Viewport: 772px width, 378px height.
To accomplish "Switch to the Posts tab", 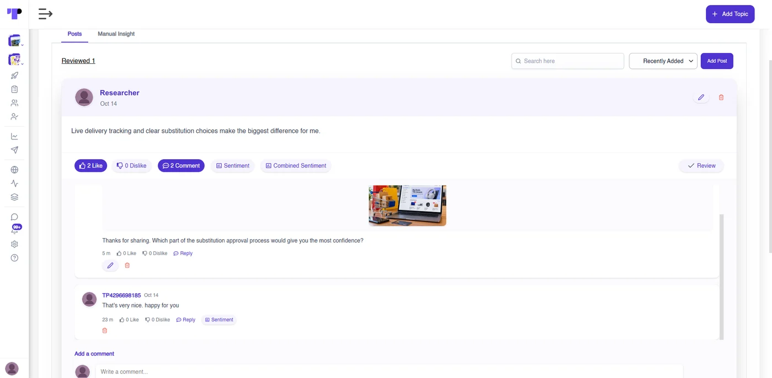I will 74,34.
